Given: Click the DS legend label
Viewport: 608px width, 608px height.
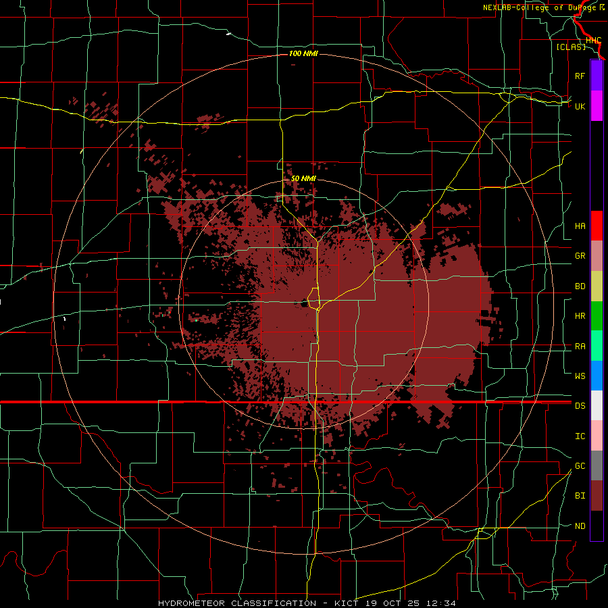Looking at the screenshot, I should 580,406.
